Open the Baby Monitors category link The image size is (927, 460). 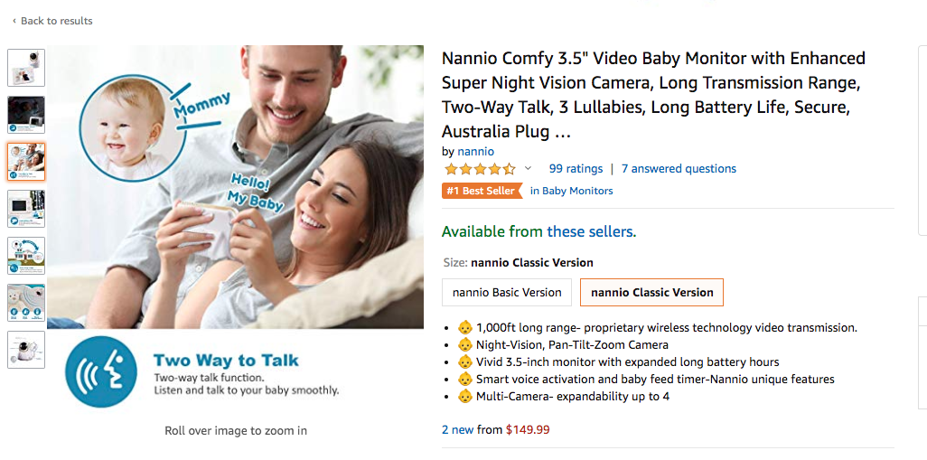[577, 191]
